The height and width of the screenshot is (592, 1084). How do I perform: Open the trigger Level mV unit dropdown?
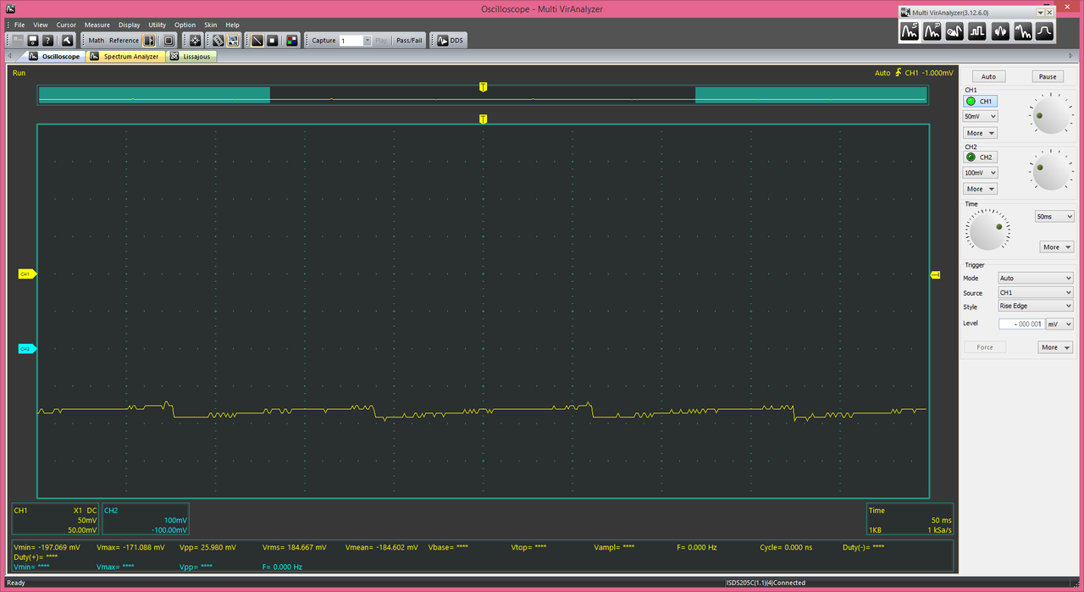click(x=1059, y=324)
